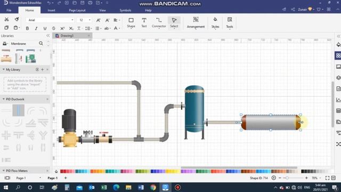Switch to the Insert tab
The image size is (341, 192).
pos(51,10)
